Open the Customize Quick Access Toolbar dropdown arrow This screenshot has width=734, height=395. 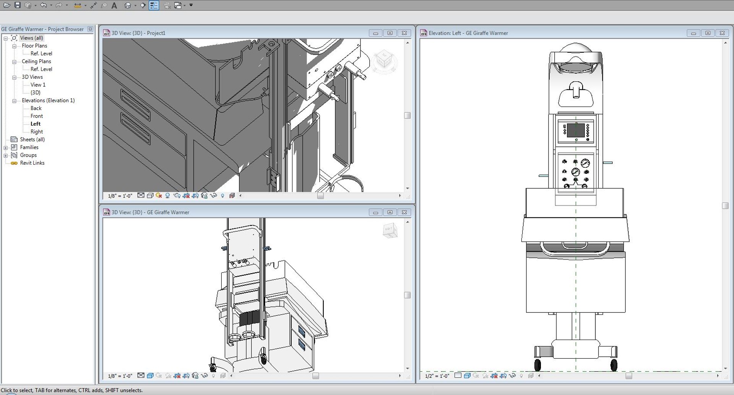191,5
